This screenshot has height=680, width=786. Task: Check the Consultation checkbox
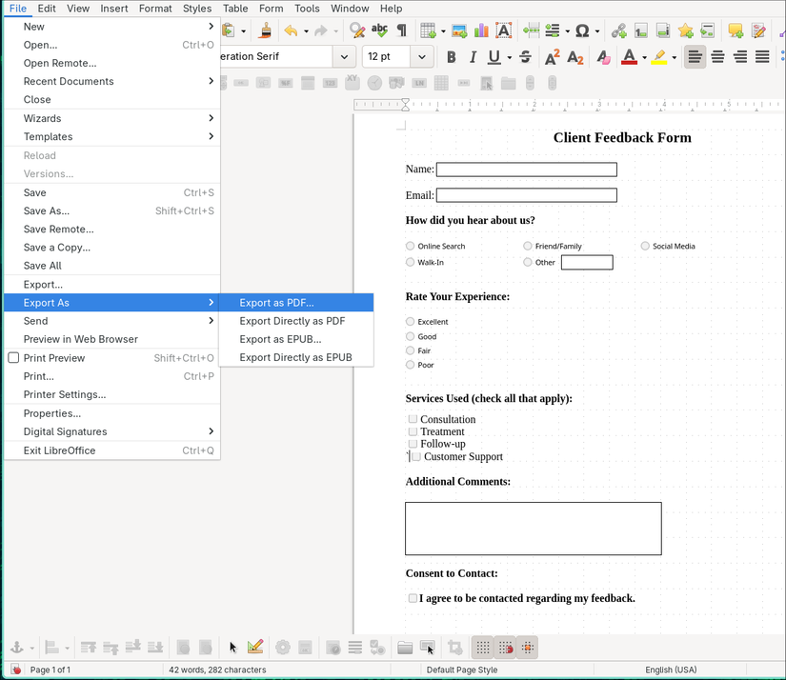point(414,419)
